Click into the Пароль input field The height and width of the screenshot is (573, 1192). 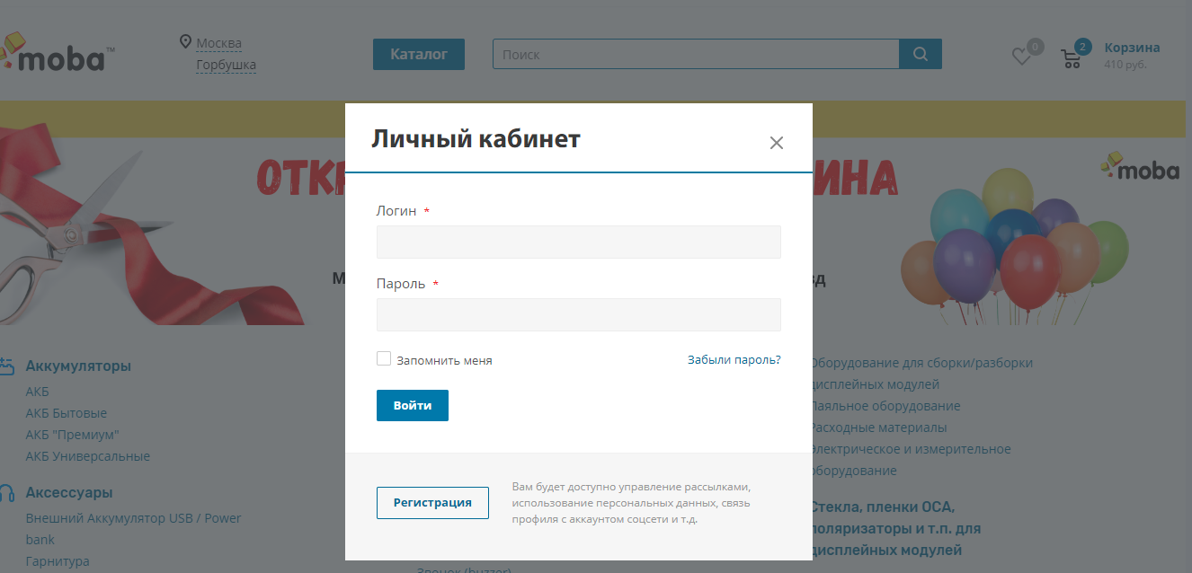pyautogui.click(x=578, y=315)
